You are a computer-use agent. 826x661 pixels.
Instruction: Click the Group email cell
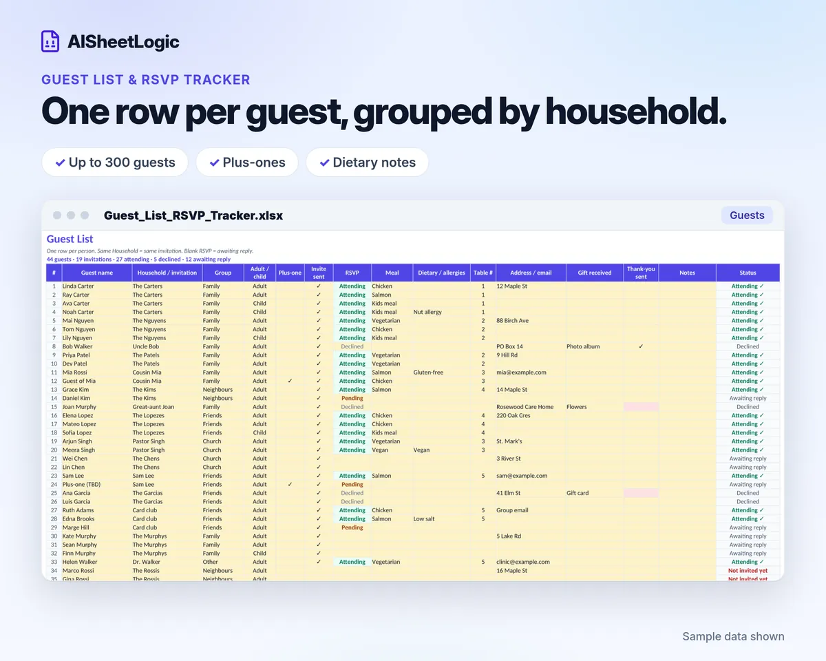[x=531, y=510]
